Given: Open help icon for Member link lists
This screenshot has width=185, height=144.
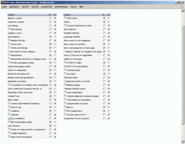Looking at the screenshot, I should click(9, 40).
